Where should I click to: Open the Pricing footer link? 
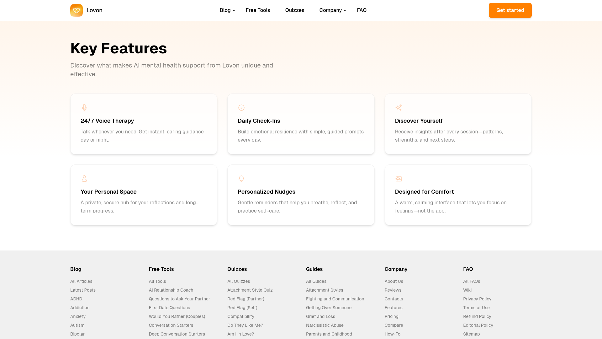point(392,316)
